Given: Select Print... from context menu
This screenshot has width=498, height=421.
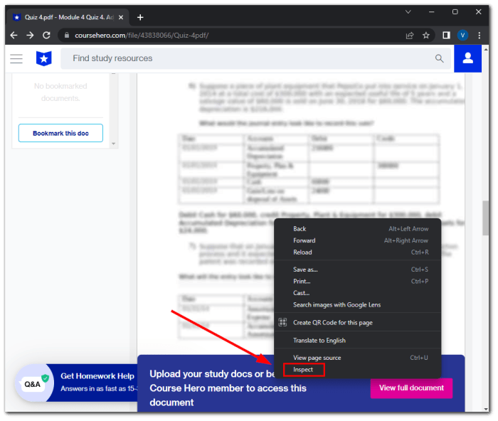Looking at the screenshot, I should [x=357, y=281].
